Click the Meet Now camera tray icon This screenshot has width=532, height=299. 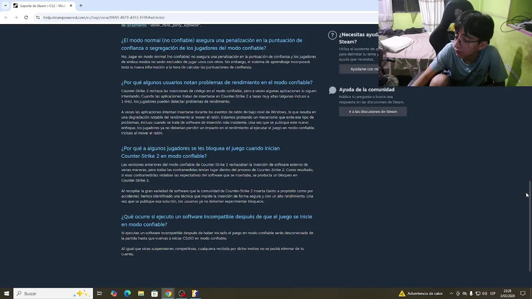[458, 294]
